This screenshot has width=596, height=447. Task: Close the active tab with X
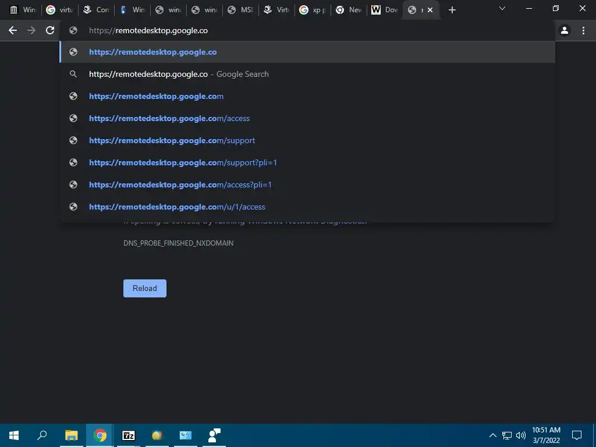430,10
